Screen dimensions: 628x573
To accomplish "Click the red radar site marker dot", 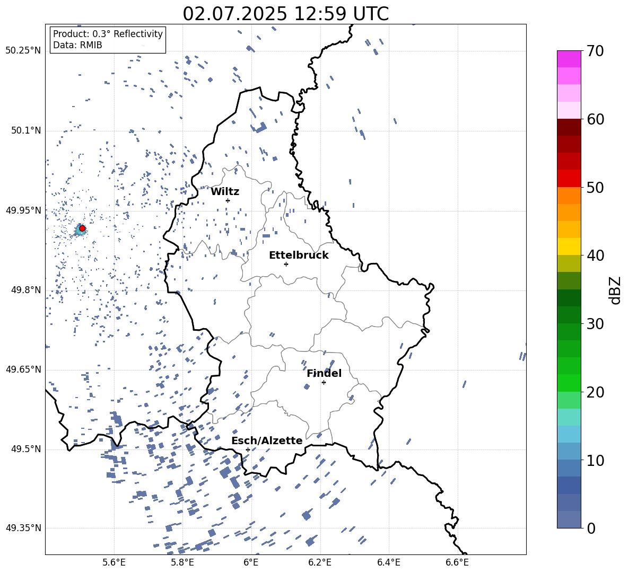I will [x=82, y=228].
